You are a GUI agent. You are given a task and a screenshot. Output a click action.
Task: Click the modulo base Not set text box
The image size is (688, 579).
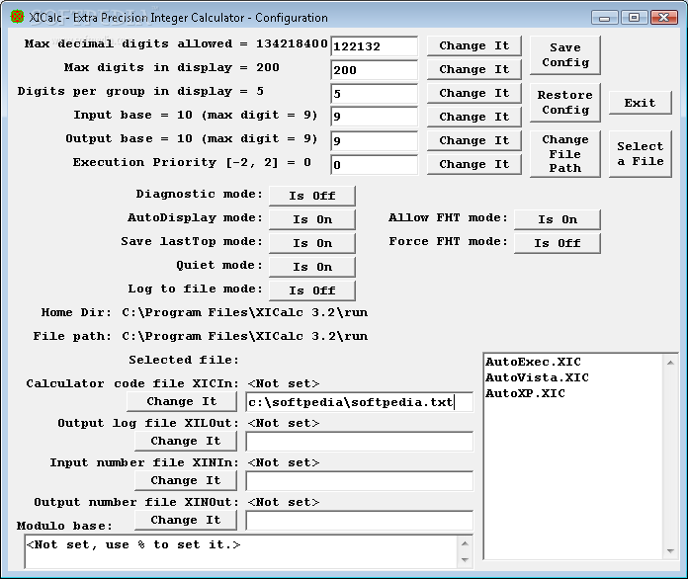click(x=242, y=551)
